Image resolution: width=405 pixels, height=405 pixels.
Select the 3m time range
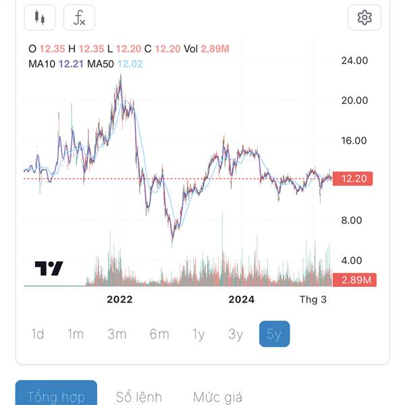(x=117, y=334)
